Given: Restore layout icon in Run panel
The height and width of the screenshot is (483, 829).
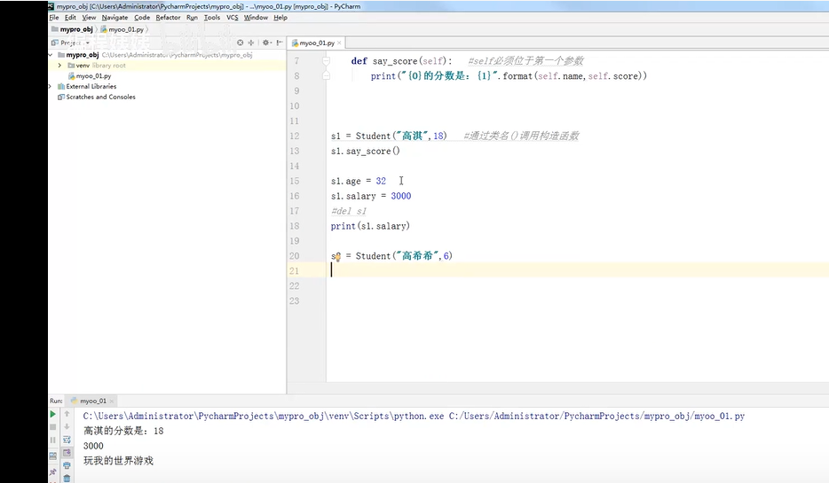Looking at the screenshot, I should point(53,456).
